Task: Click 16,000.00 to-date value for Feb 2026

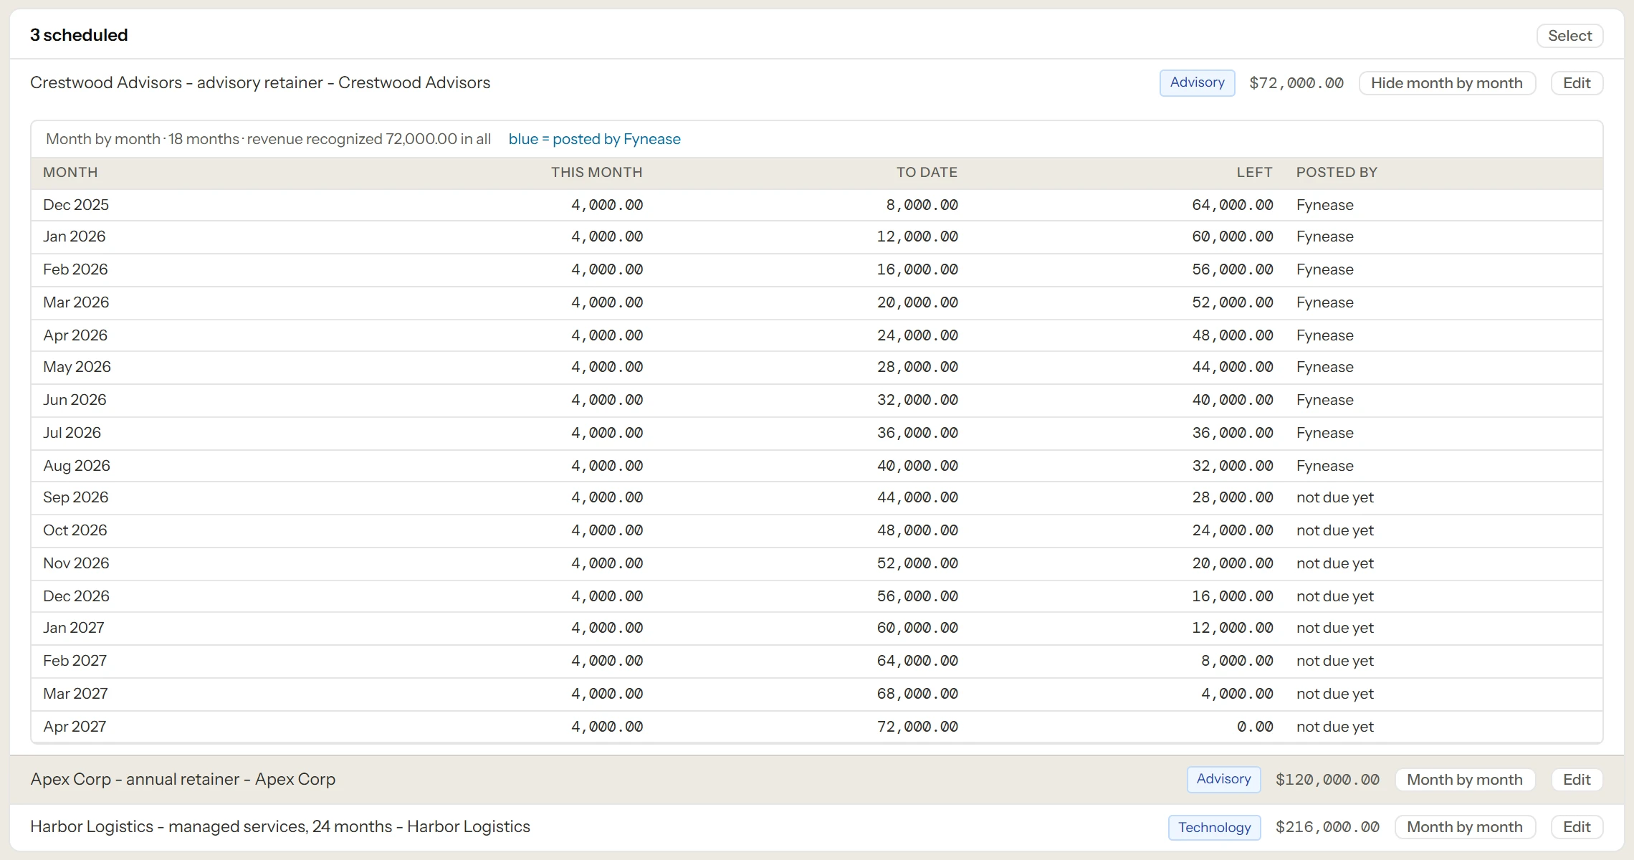Action: (917, 269)
